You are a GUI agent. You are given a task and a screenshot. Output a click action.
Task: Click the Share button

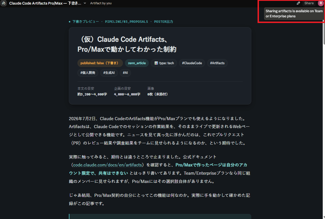tap(309, 3)
